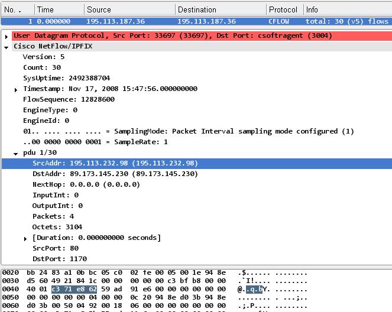Collapse the pdu 1/30 node

[16, 154]
